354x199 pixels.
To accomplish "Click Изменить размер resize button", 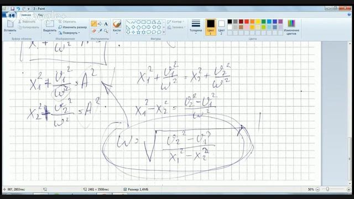I will pyautogui.click(x=72, y=27).
